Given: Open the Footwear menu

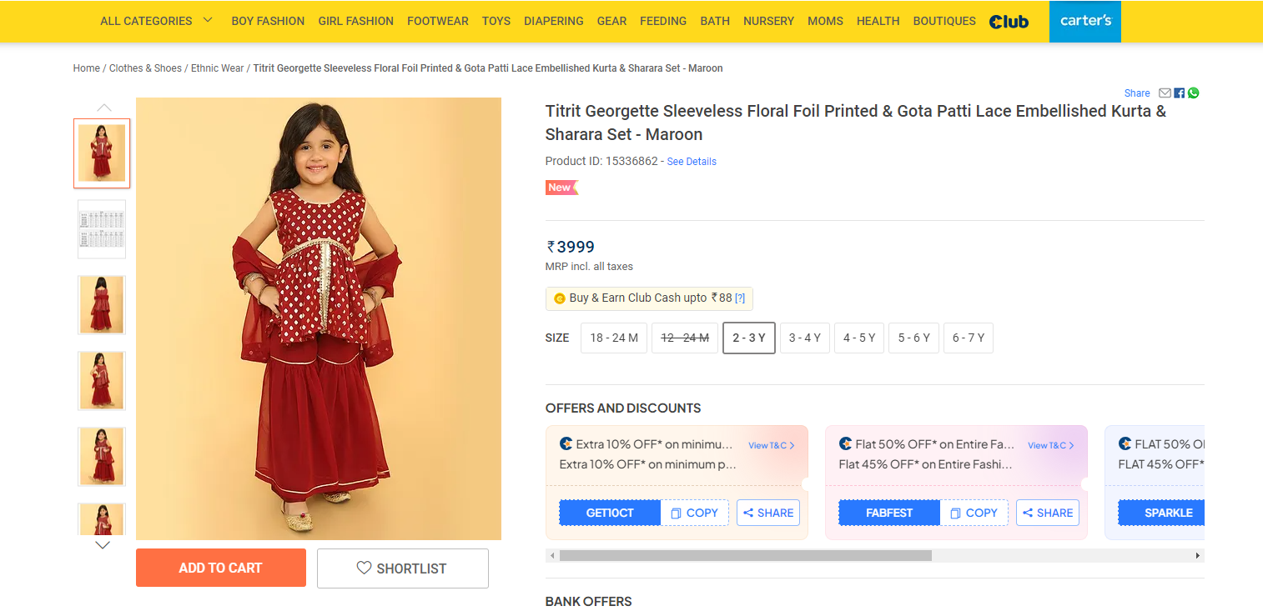Looking at the screenshot, I should pyautogui.click(x=437, y=21).
